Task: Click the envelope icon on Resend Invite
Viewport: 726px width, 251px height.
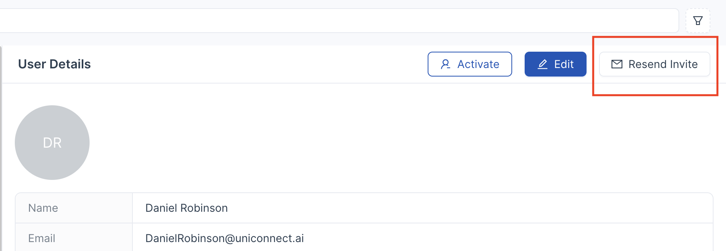Action: [x=617, y=64]
